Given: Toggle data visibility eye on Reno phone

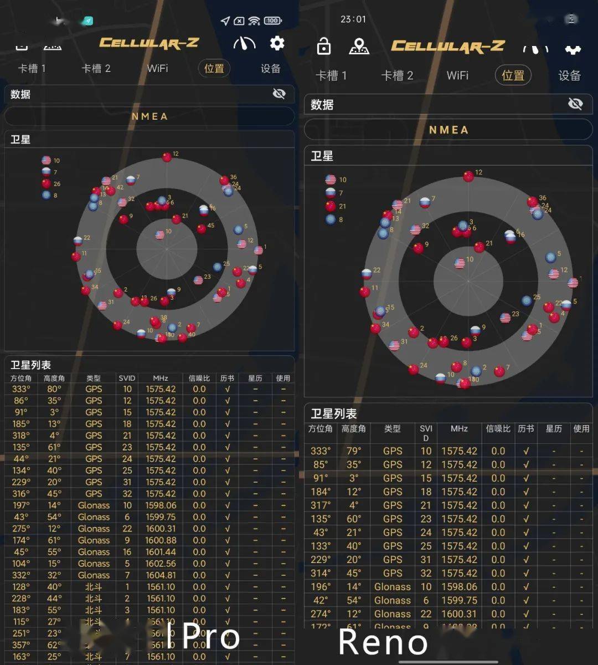Looking at the screenshot, I should coord(576,104).
